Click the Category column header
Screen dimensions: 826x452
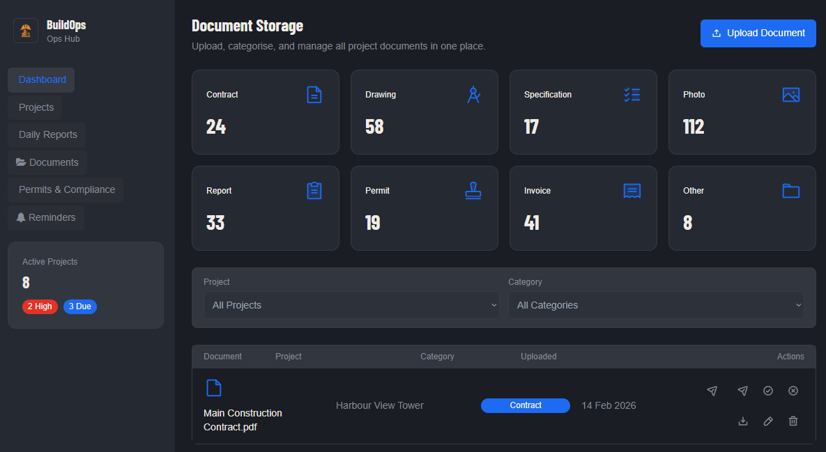pos(437,356)
